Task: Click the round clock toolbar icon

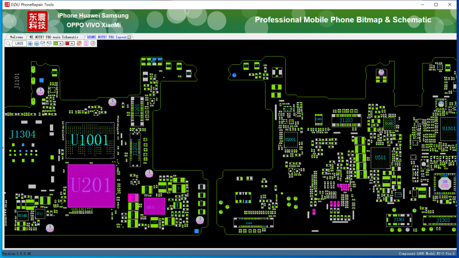Action: coord(93,44)
